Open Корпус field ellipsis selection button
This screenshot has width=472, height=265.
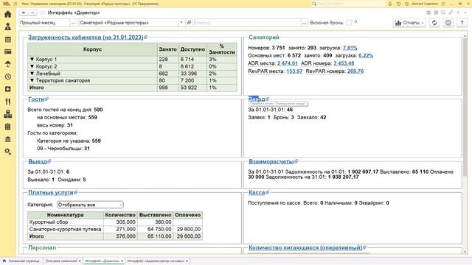[305, 23]
